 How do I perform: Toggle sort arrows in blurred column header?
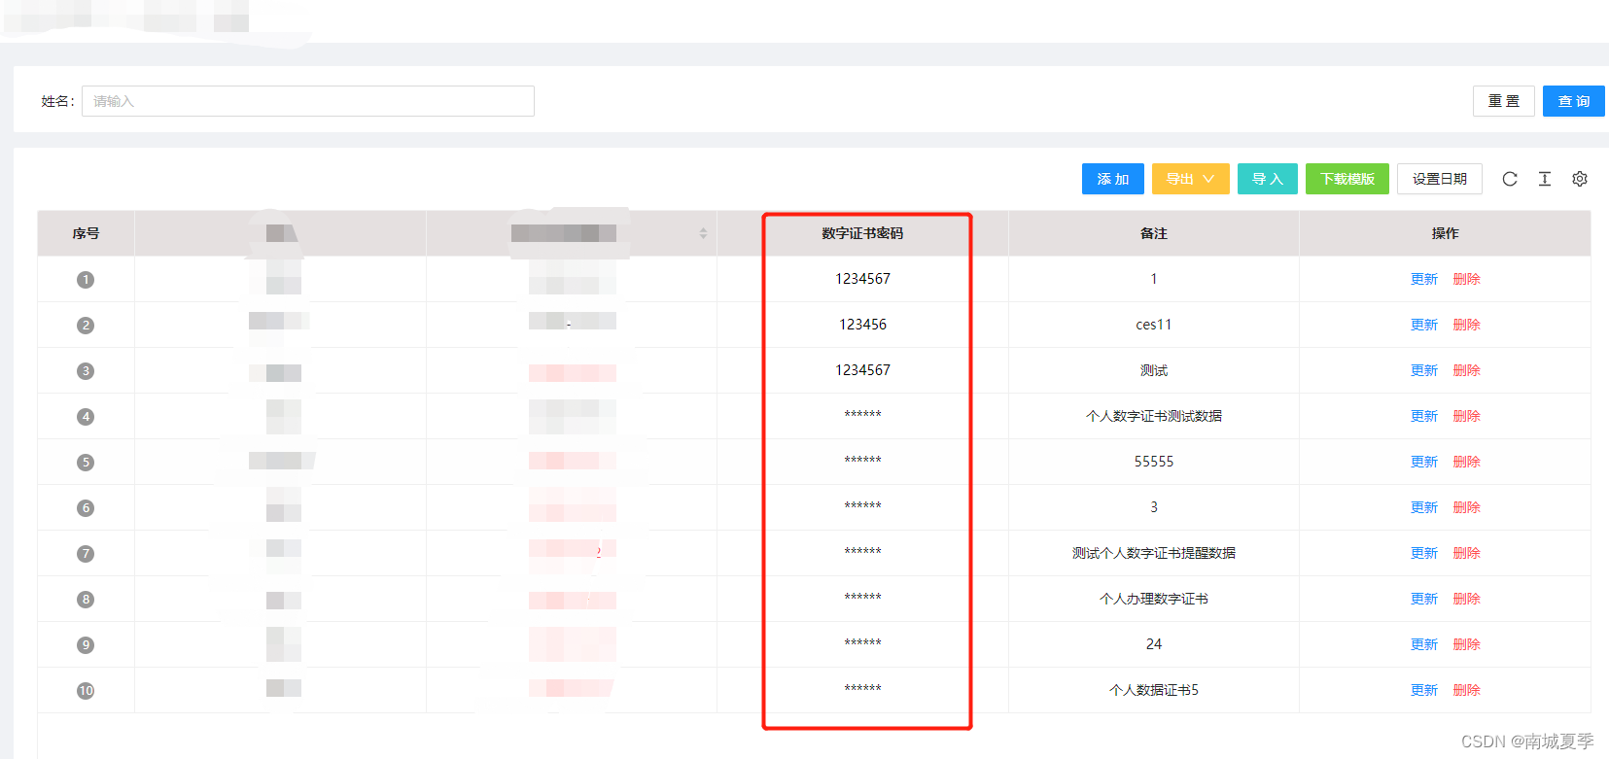click(703, 233)
